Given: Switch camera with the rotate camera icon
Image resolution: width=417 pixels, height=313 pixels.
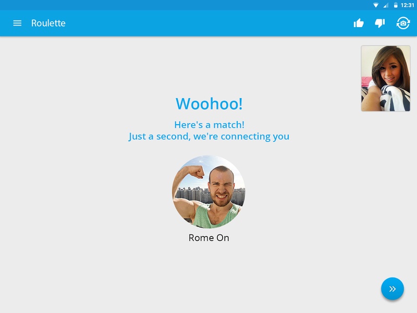Looking at the screenshot, I should (403, 23).
